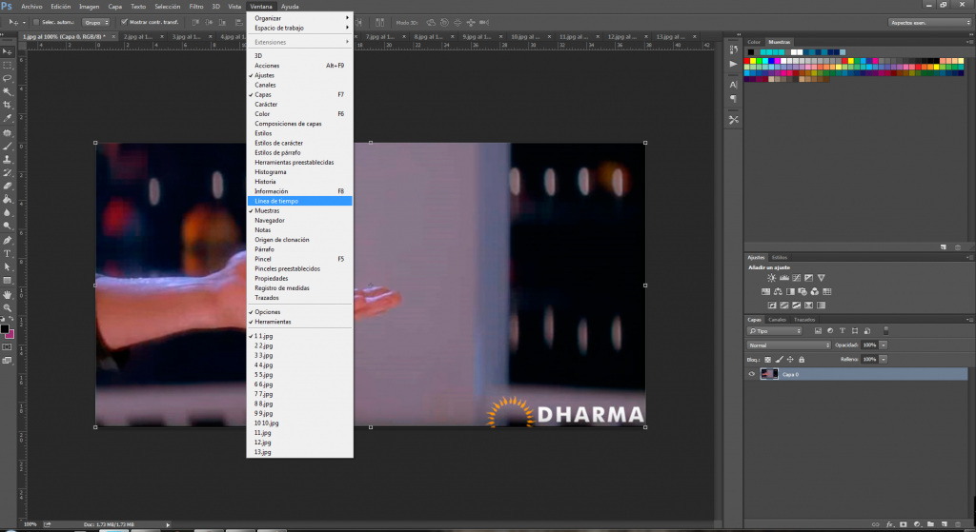Open the paragraph panel icon in side strip
976x532 pixels.
pos(733,99)
